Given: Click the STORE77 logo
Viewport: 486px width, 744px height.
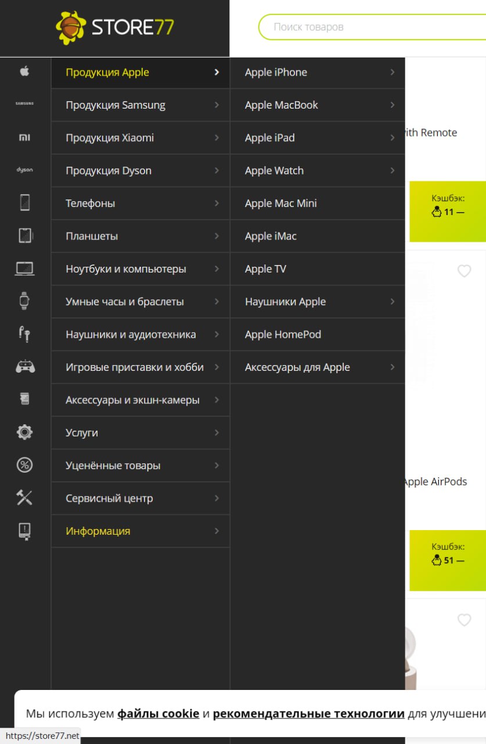Looking at the screenshot, I should tap(114, 27).
